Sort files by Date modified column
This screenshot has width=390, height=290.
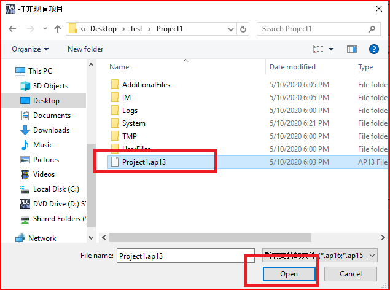292,67
